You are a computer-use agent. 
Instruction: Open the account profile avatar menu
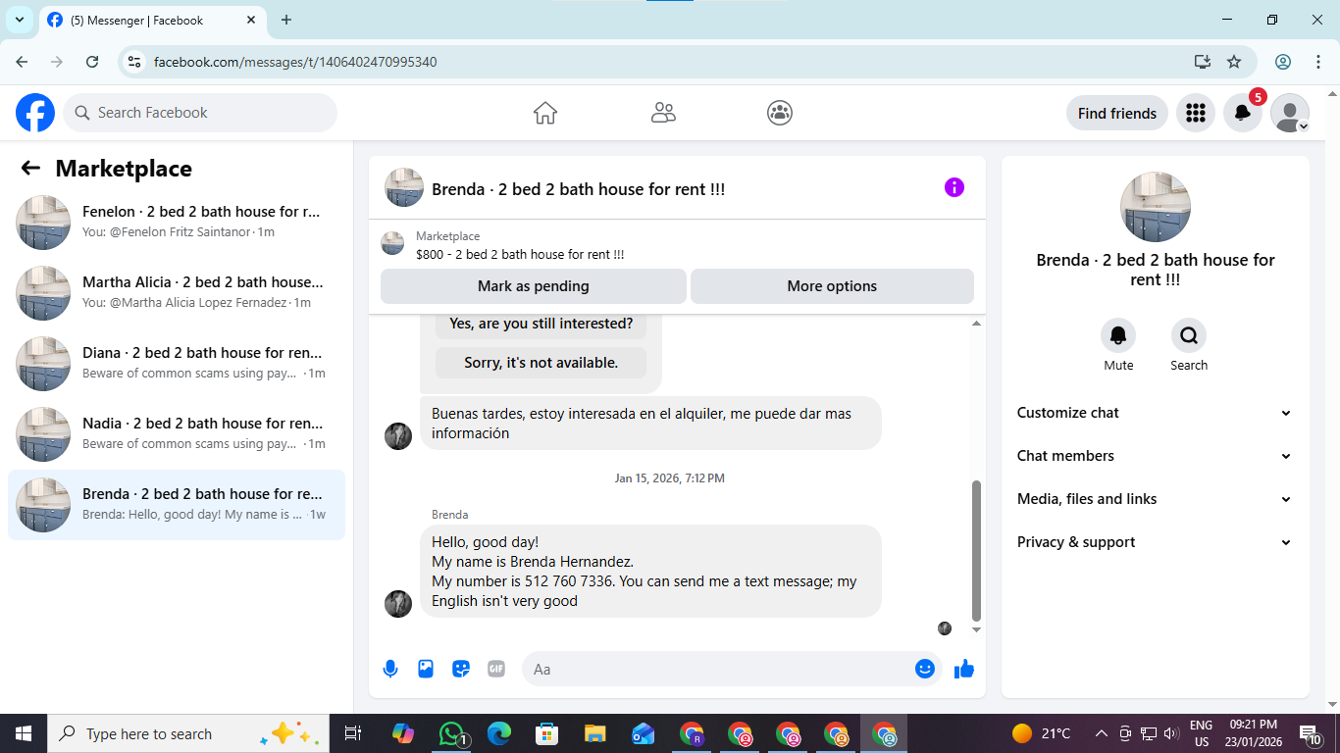1290,113
